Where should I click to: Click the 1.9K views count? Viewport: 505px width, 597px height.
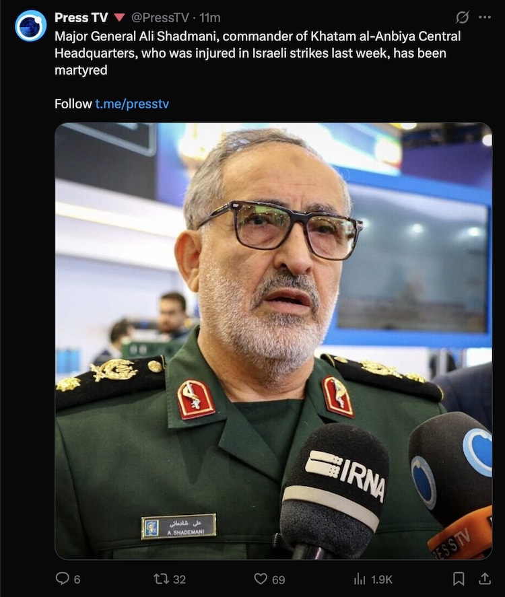(x=382, y=580)
